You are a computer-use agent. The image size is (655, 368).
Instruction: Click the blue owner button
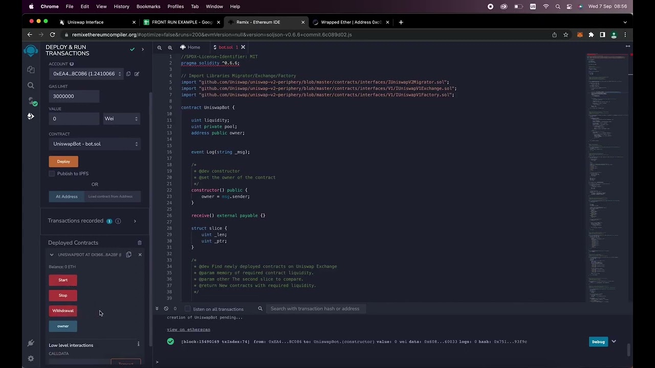[x=63, y=326]
